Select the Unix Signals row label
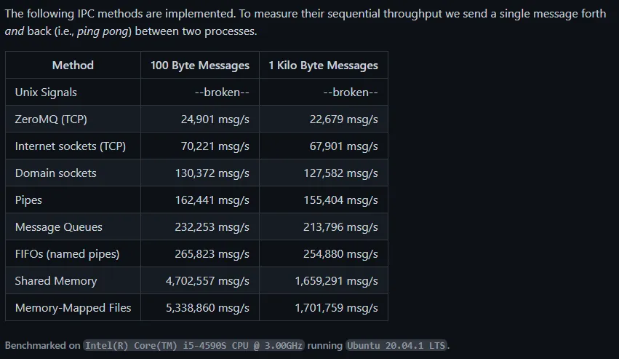This screenshot has height=359, width=619. [x=46, y=92]
